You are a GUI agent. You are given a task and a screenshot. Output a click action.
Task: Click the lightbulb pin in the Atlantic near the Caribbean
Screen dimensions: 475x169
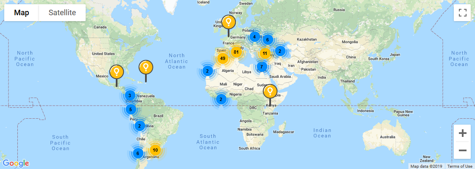pyautogui.click(x=146, y=67)
